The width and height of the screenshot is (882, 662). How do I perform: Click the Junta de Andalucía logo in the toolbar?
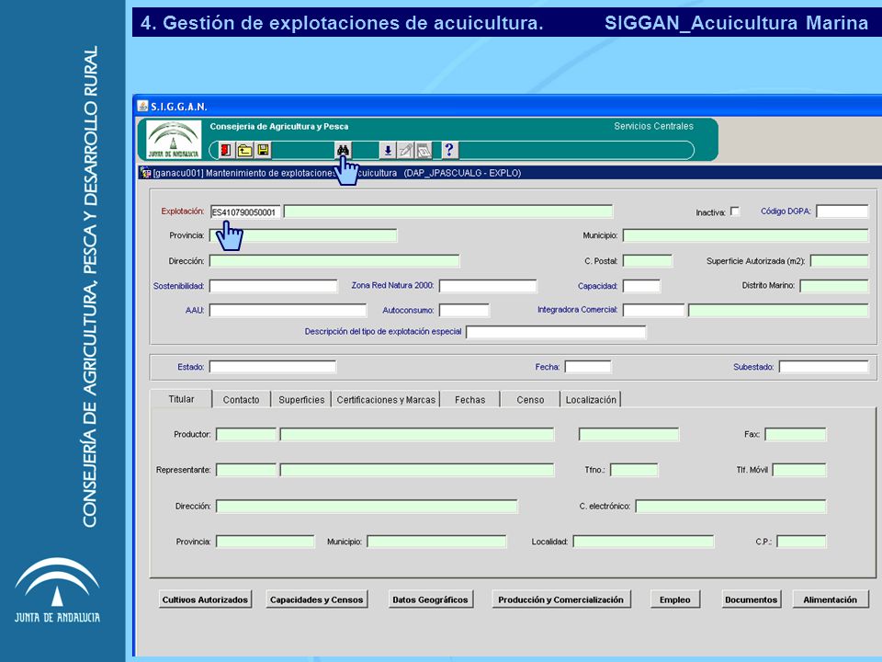click(174, 140)
